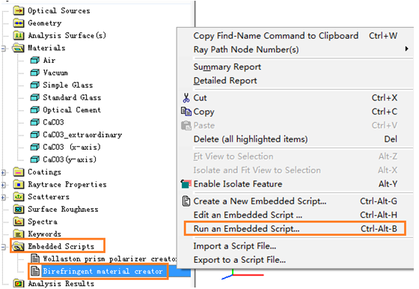Select Summary Report from context menu

point(227,67)
